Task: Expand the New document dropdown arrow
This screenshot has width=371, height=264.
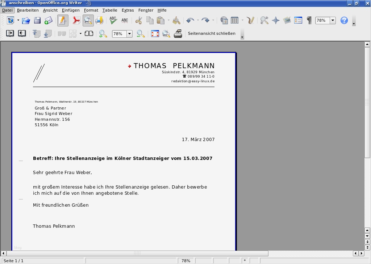Action: point(17,21)
